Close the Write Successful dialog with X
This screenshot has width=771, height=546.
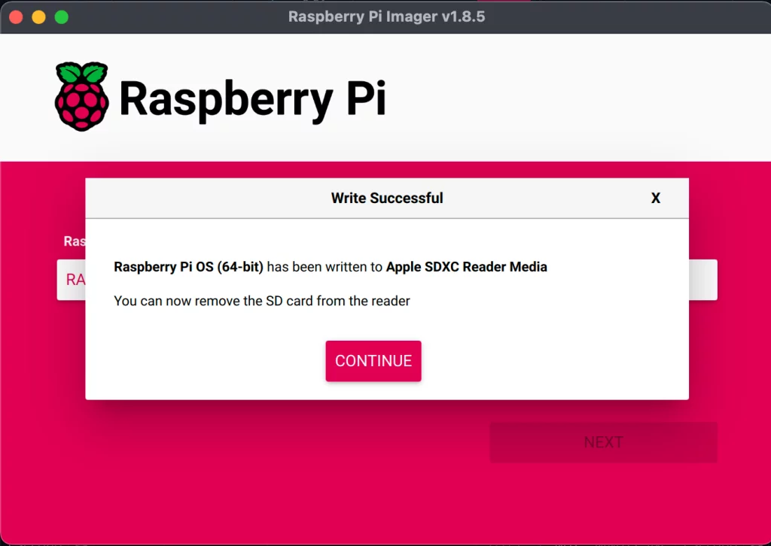click(x=655, y=199)
